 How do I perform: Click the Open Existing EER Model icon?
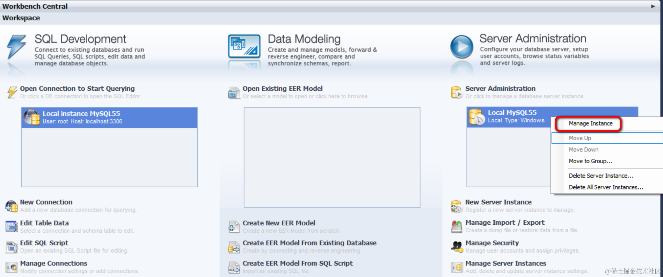tap(234, 93)
